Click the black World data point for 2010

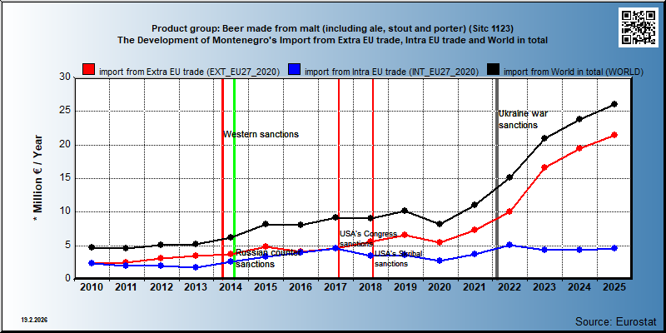click(92, 247)
